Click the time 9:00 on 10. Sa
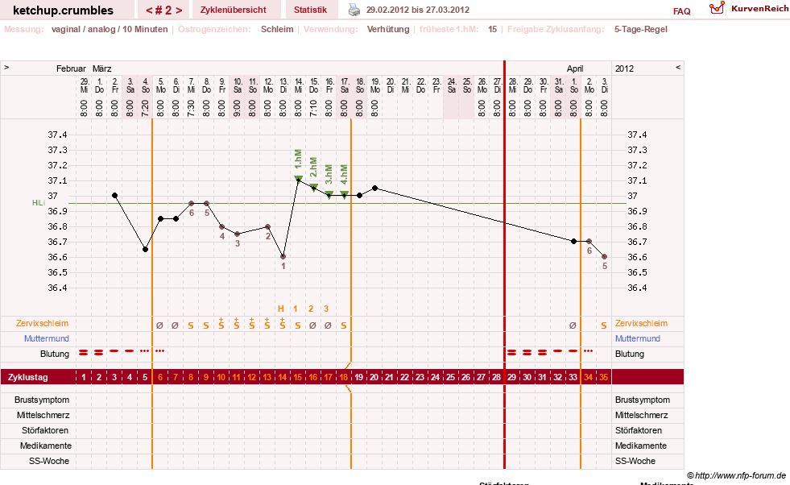Image resolution: width=790 pixels, height=485 pixels. click(238, 108)
